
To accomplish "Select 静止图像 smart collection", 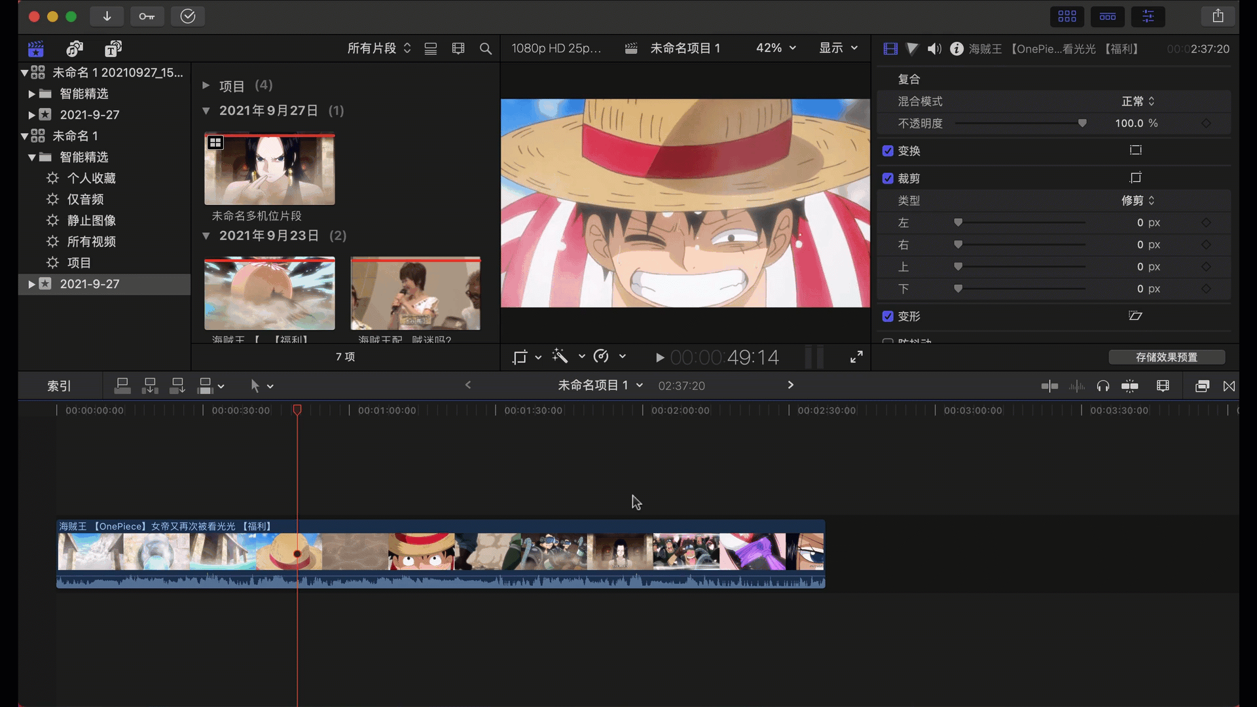I will pyautogui.click(x=92, y=221).
